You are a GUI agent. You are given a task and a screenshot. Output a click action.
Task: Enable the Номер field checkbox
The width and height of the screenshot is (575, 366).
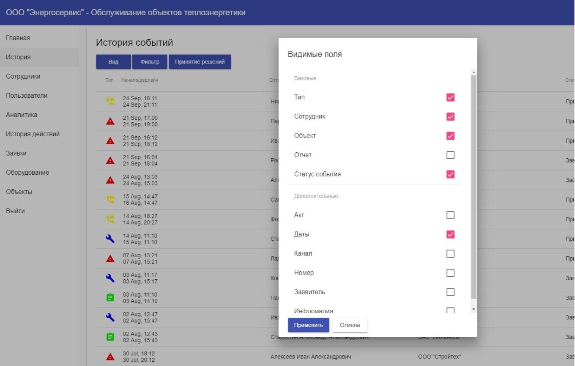tap(450, 273)
